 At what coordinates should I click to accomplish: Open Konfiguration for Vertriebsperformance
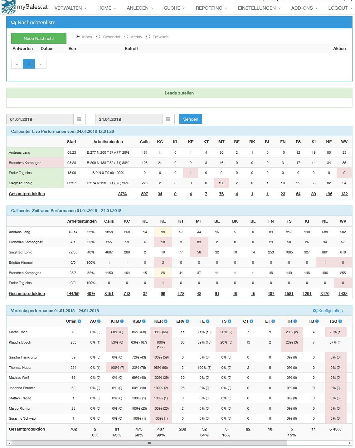coord(328,311)
